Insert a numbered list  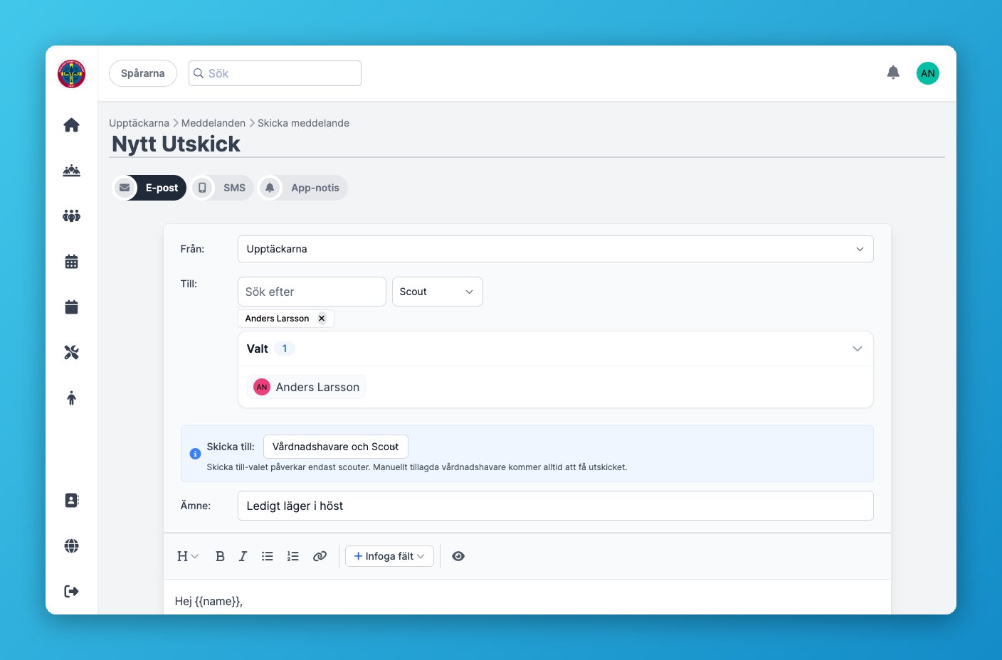(292, 556)
